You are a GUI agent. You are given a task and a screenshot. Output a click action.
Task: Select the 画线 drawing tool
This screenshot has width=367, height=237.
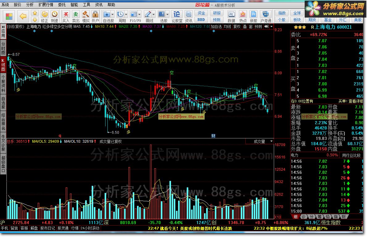coord(148,14)
